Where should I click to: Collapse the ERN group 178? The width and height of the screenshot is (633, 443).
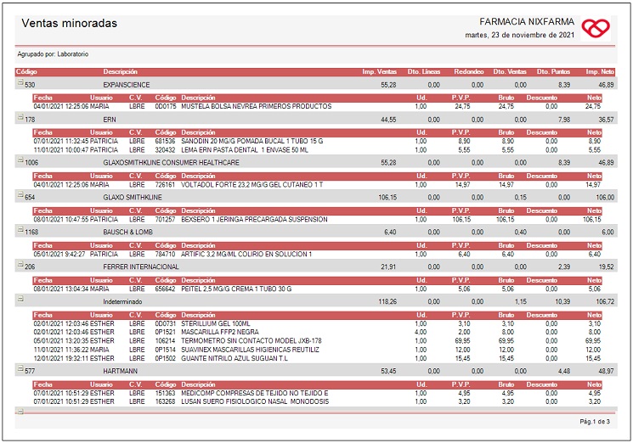(x=20, y=117)
